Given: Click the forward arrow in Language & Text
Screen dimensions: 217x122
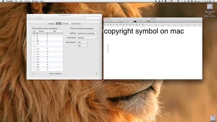Looking at the screenshot, I should point(32,18).
